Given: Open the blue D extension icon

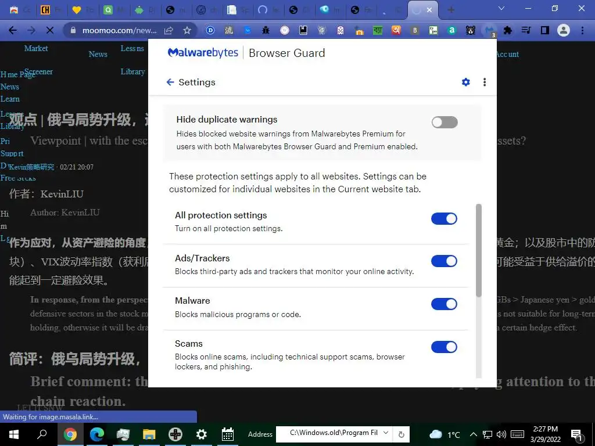Looking at the screenshot, I should 210,30.
